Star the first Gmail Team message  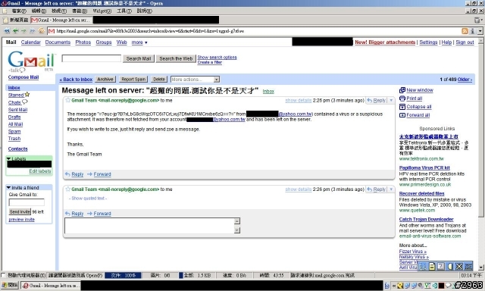click(x=67, y=100)
